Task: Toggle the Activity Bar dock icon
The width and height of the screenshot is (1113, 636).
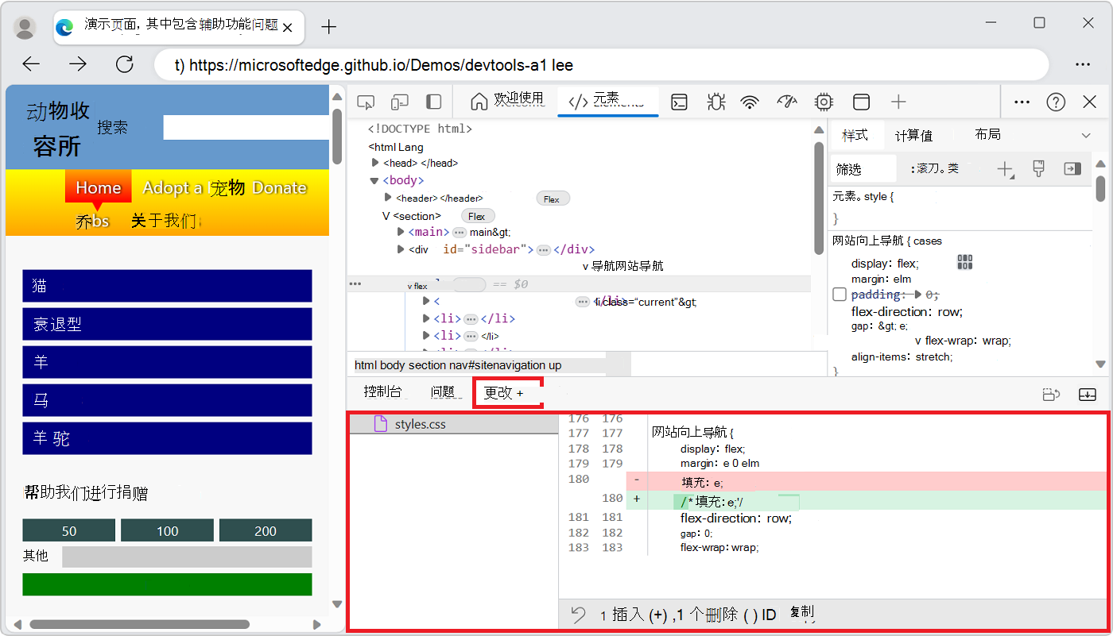Action: pyautogui.click(x=433, y=102)
